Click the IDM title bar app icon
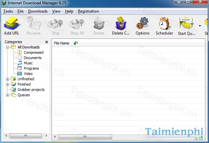Viewport: 209px width, 143px height. click(x=3, y=3)
